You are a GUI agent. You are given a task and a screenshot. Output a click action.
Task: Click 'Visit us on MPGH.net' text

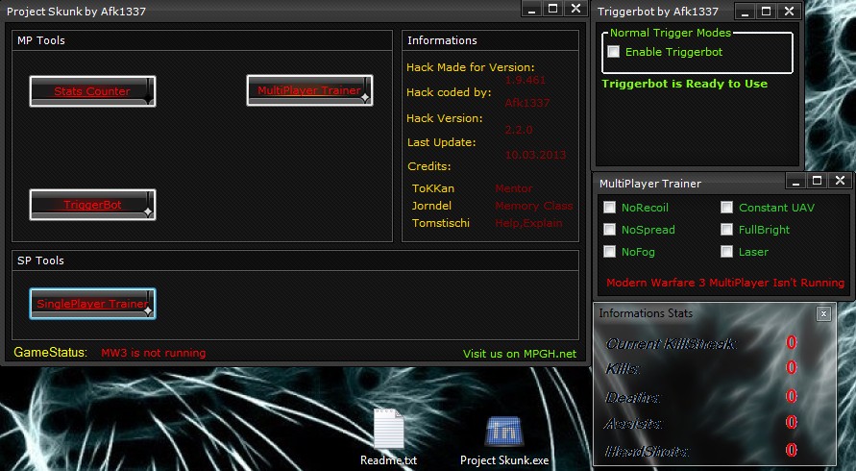pos(520,354)
